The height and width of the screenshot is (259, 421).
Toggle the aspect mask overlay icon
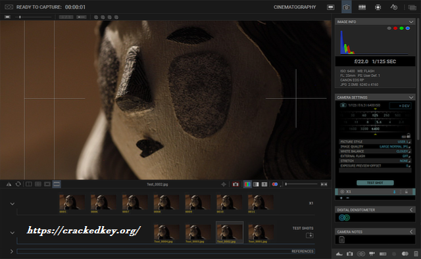[47, 184]
